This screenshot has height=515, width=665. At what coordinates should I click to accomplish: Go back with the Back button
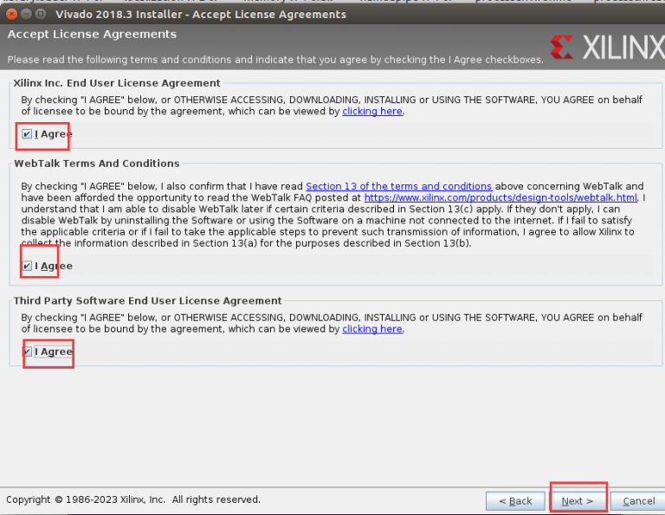[x=515, y=501]
